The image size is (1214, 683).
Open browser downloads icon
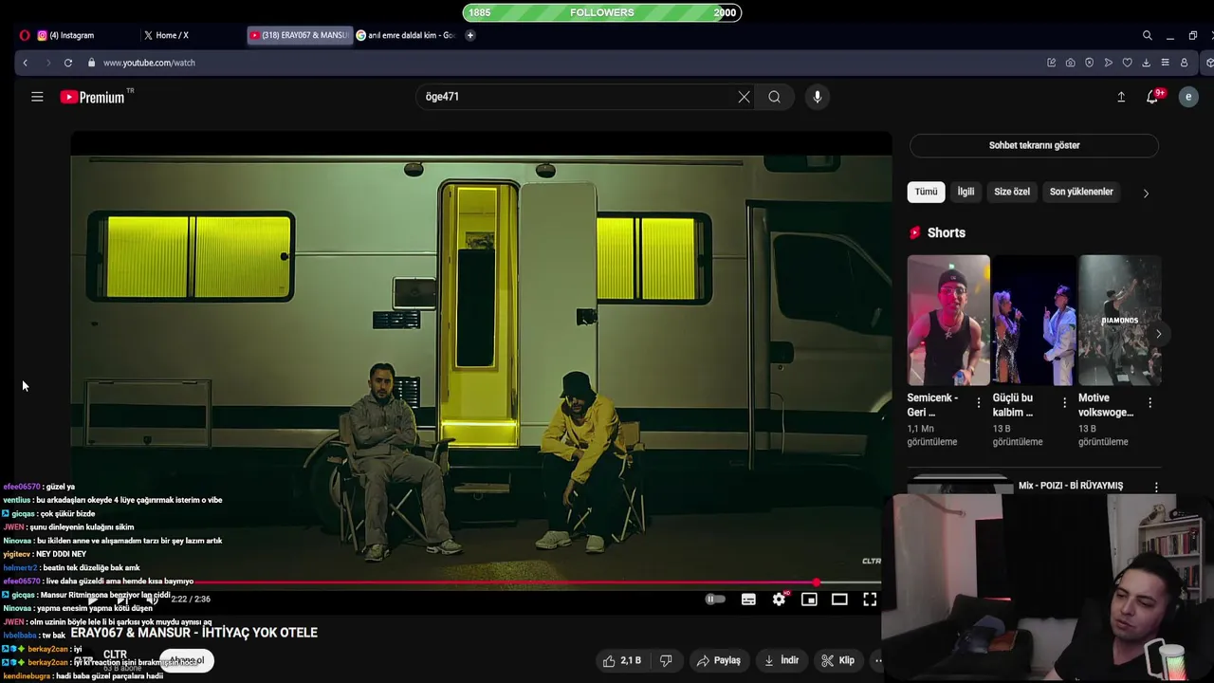click(1146, 63)
